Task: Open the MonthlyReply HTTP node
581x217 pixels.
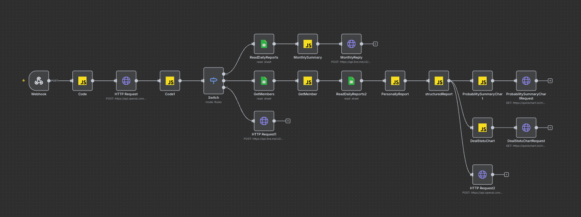Action: [351, 44]
